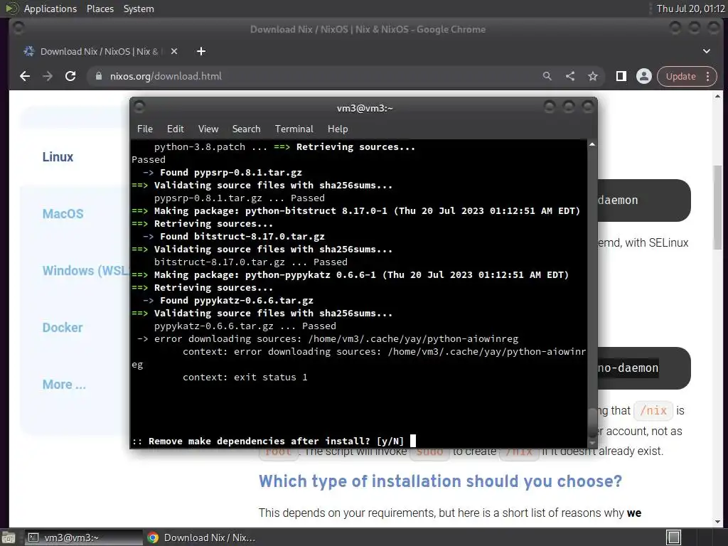Open the System panel menu

pyautogui.click(x=139, y=9)
